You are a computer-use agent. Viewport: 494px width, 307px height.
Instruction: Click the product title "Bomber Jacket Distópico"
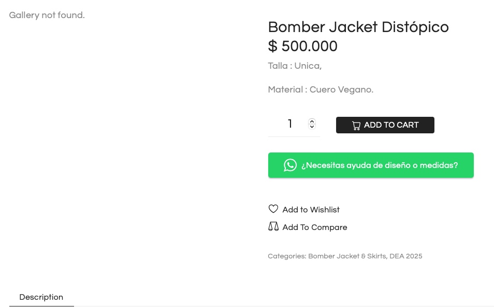(358, 27)
